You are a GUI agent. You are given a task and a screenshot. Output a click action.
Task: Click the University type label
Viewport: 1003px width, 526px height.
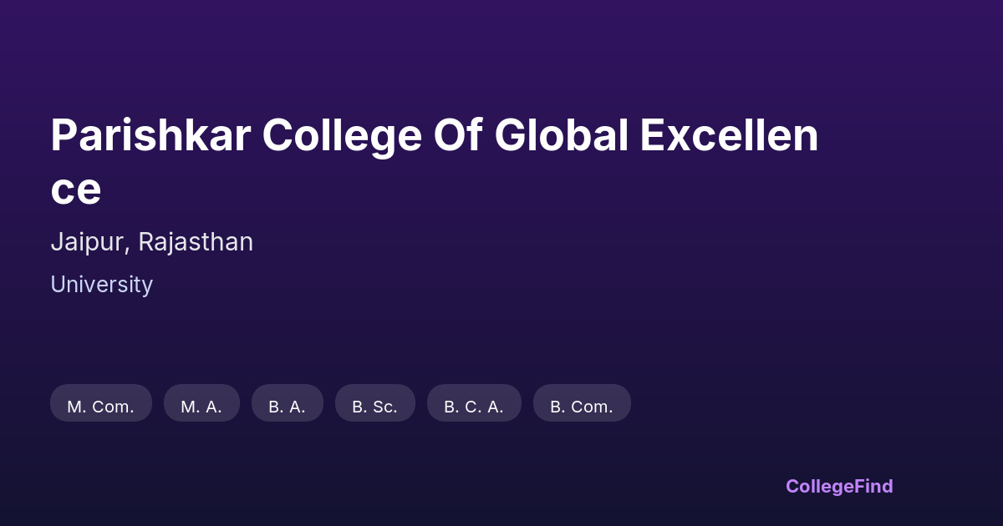pyautogui.click(x=101, y=285)
